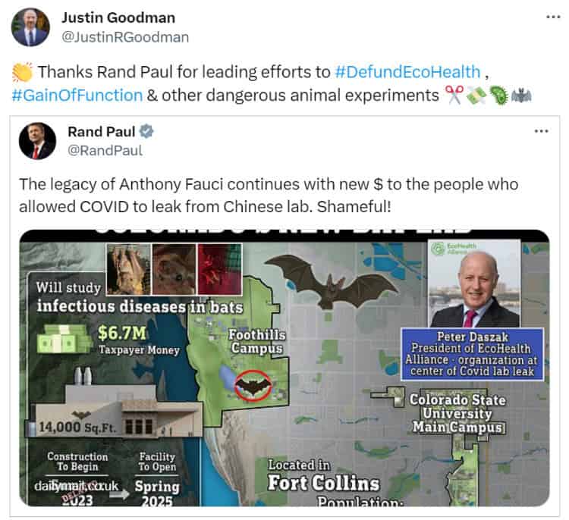
Task: Open more options for Justin Goodman's tweet
Action: point(553,17)
